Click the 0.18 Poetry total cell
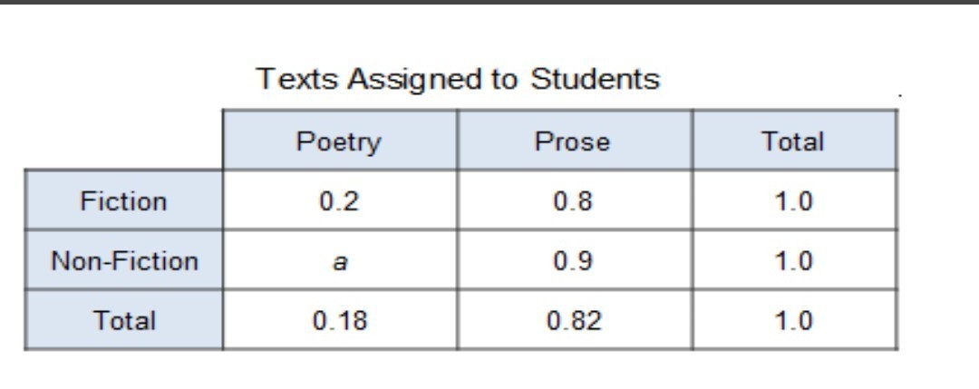This screenshot has height=389, width=979. click(339, 320)
